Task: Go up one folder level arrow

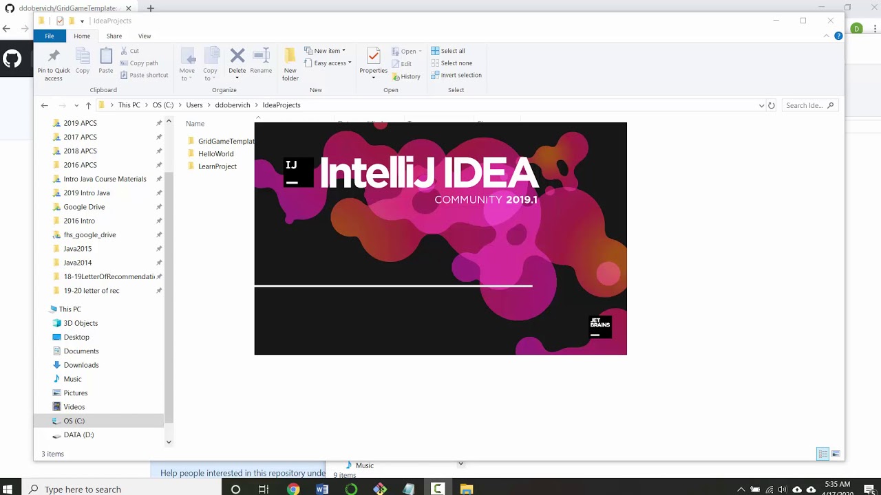Action: pyautogui.click(x=88, y=105)
